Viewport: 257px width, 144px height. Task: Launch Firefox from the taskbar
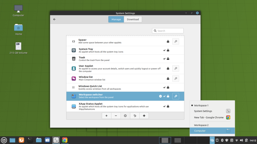[21, 140]
